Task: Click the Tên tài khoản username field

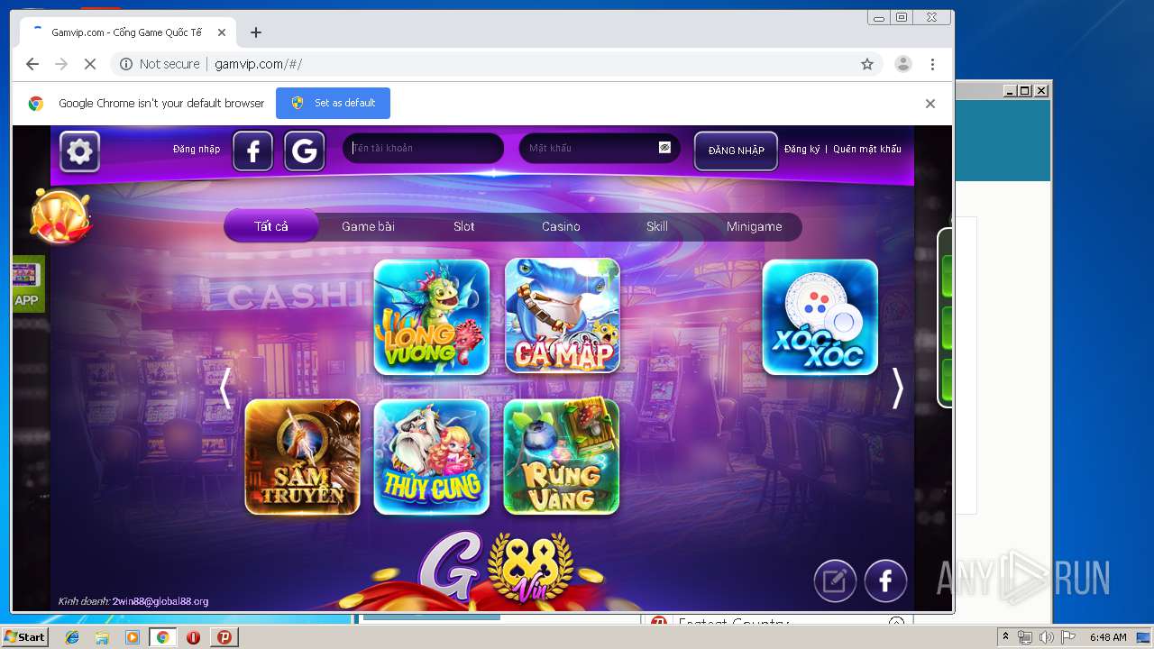Action: (423, 148)
